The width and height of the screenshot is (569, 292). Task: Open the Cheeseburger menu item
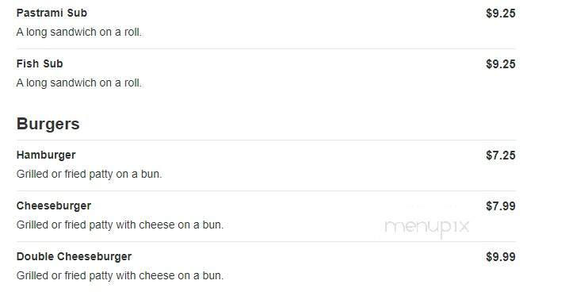tap(54, 206)
